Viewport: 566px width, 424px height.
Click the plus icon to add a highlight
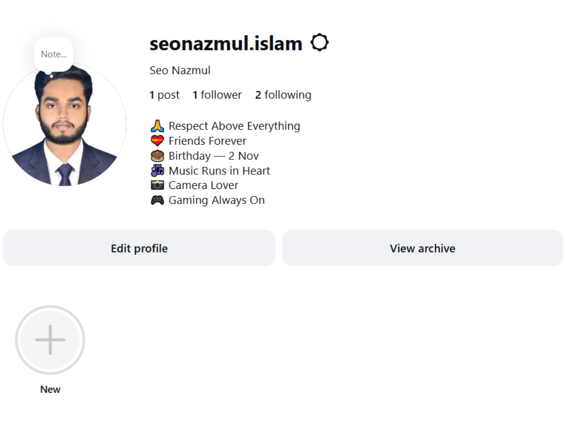coord(50,340)
